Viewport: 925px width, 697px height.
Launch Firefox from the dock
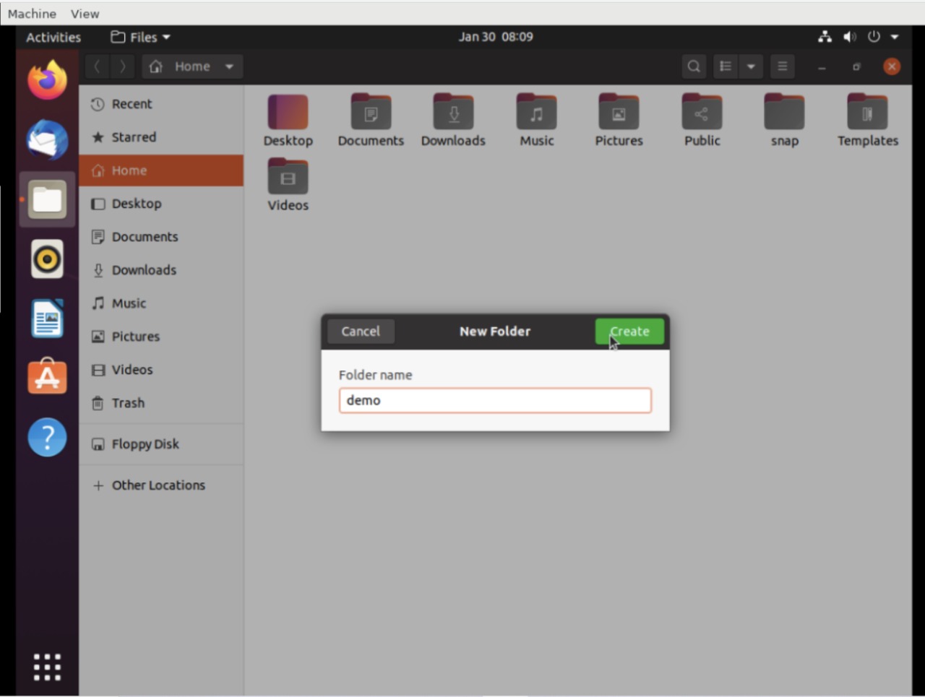click(46, 79)
